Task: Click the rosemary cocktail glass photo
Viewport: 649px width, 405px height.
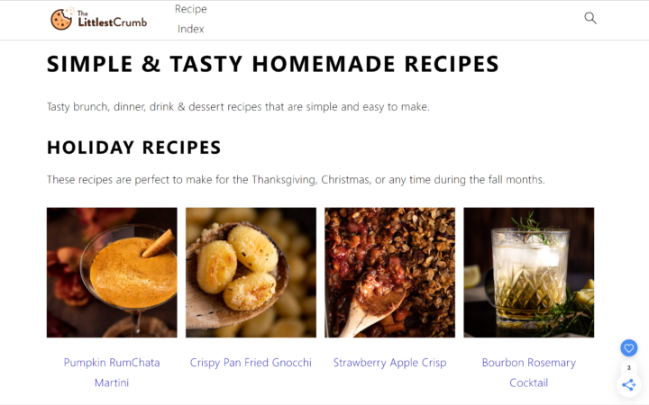Action: [x=528, y=273]
